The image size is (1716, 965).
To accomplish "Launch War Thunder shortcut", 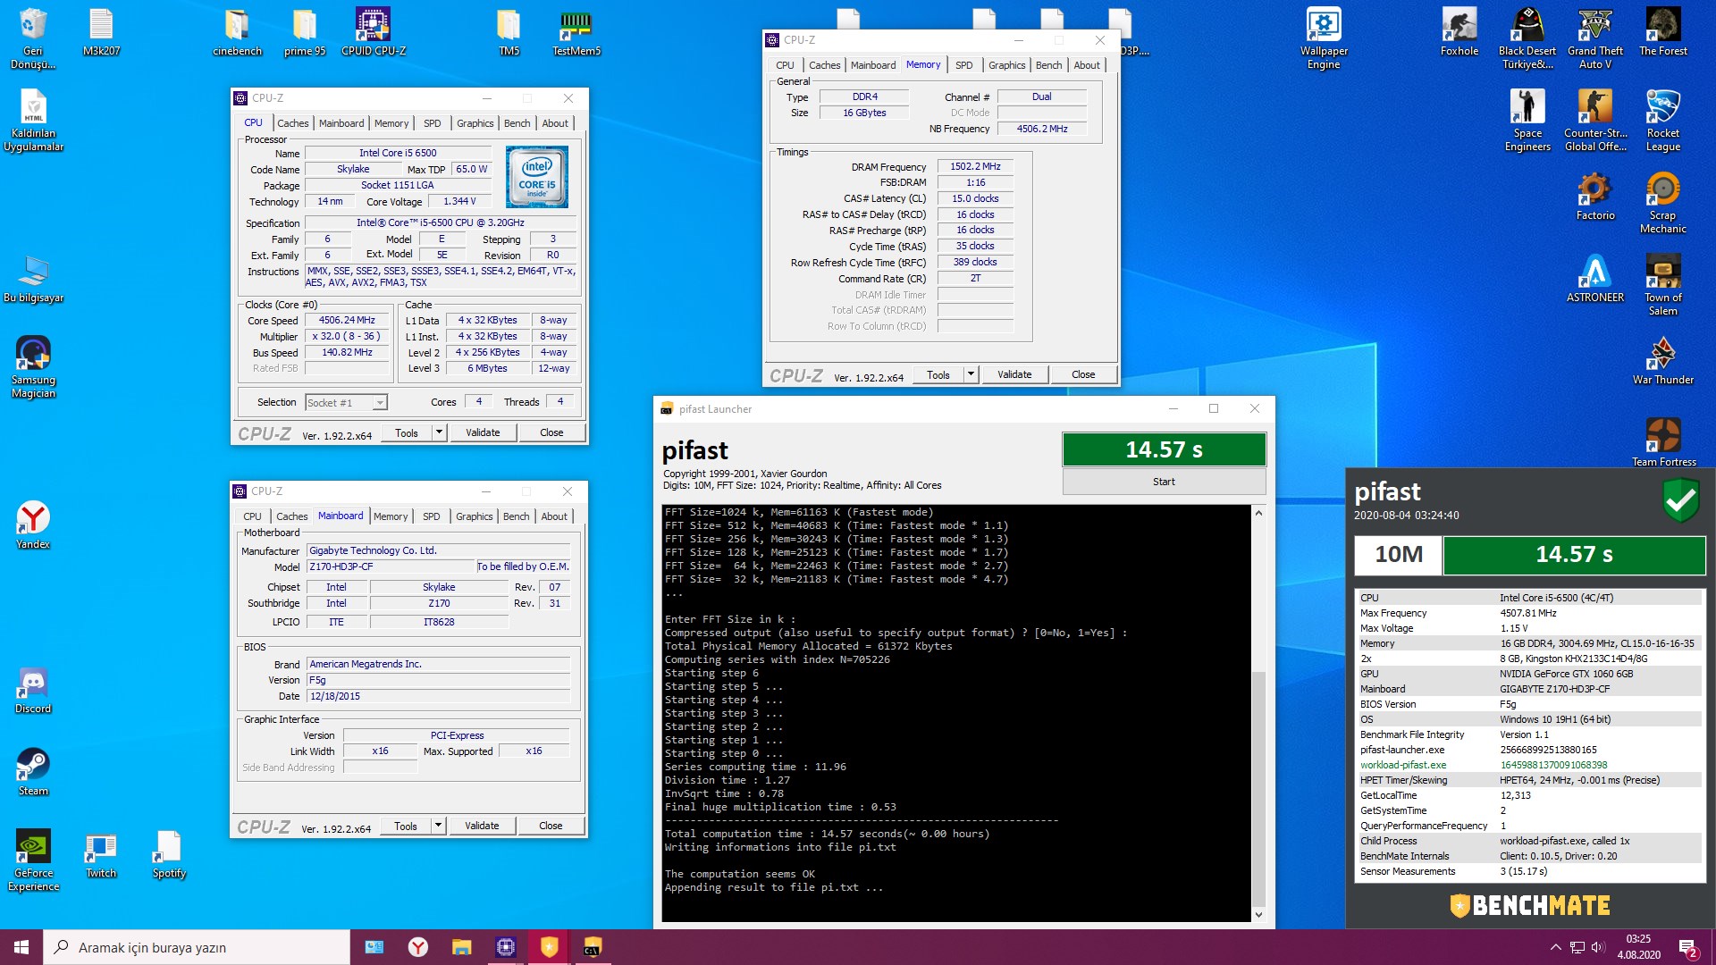I will point(1663,361).
